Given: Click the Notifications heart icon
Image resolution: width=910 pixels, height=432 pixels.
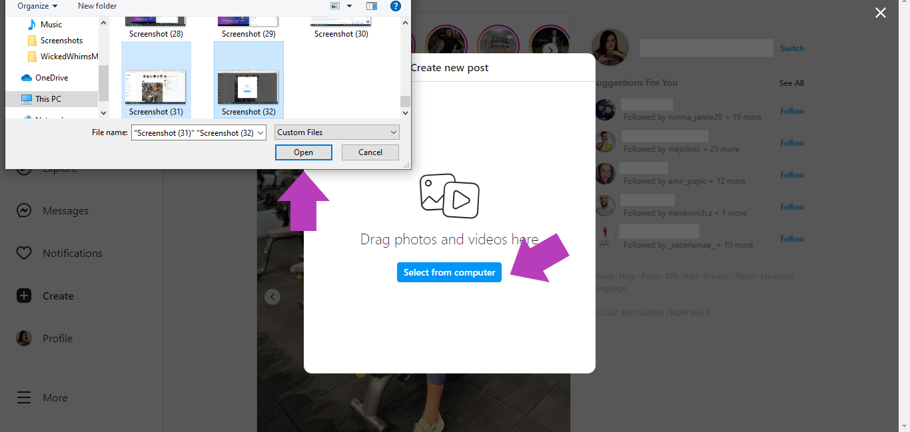Looking at the screenshot, I should tap(24, 254).
